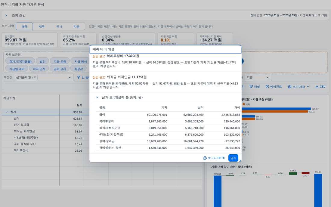Image resolution: width=331 pixels, height=207 pixels.
Task: Click the 묶음 column header in evidence table
Action: [102, 108]
